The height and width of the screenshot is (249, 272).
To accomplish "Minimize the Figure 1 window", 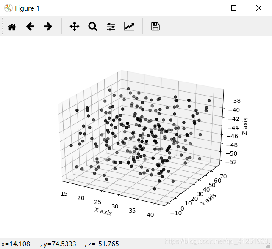I will [x=209, y=8].
